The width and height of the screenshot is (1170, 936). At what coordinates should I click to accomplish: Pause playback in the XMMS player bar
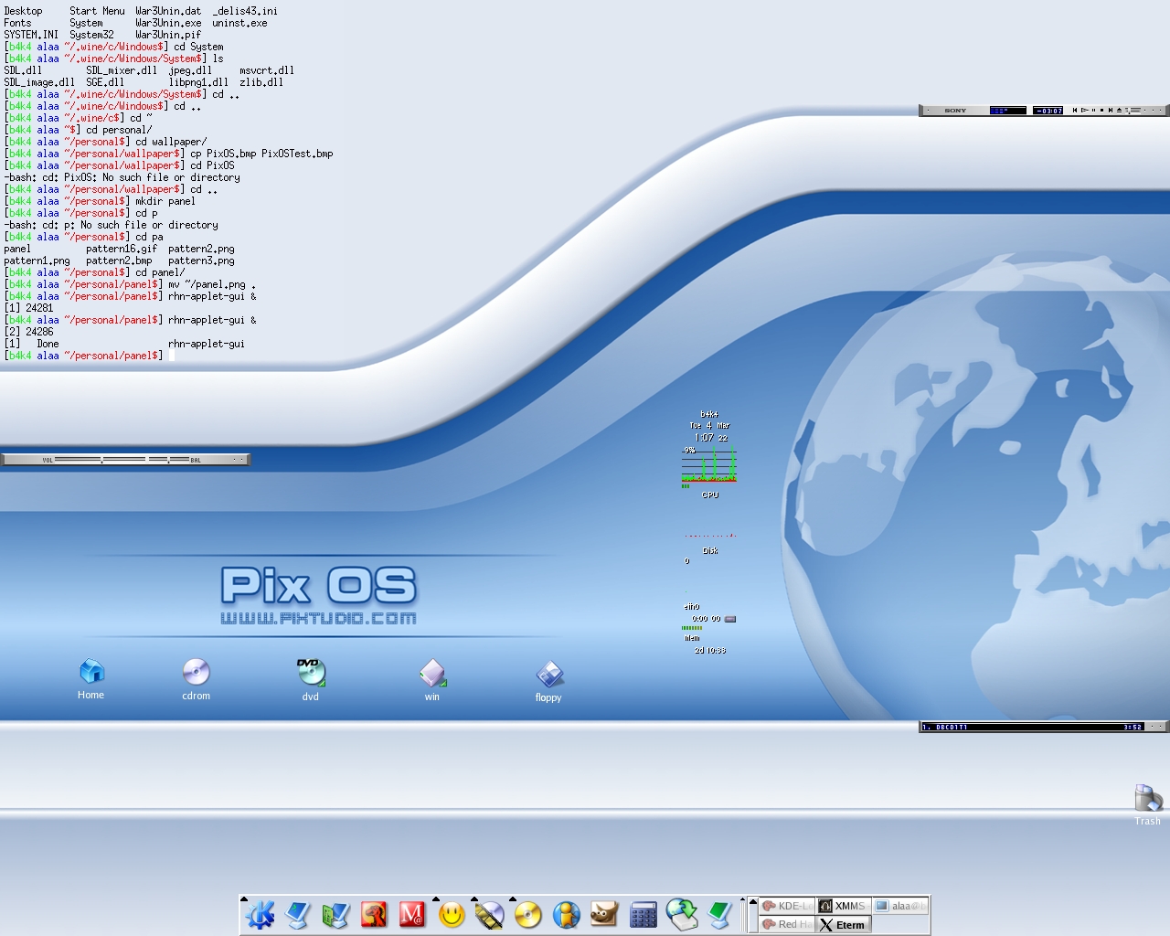pyautogui.click(x=1093, y=110)
